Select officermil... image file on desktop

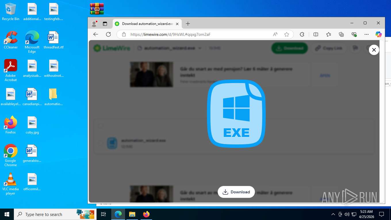pyautogui.click(x=32, y=182)
